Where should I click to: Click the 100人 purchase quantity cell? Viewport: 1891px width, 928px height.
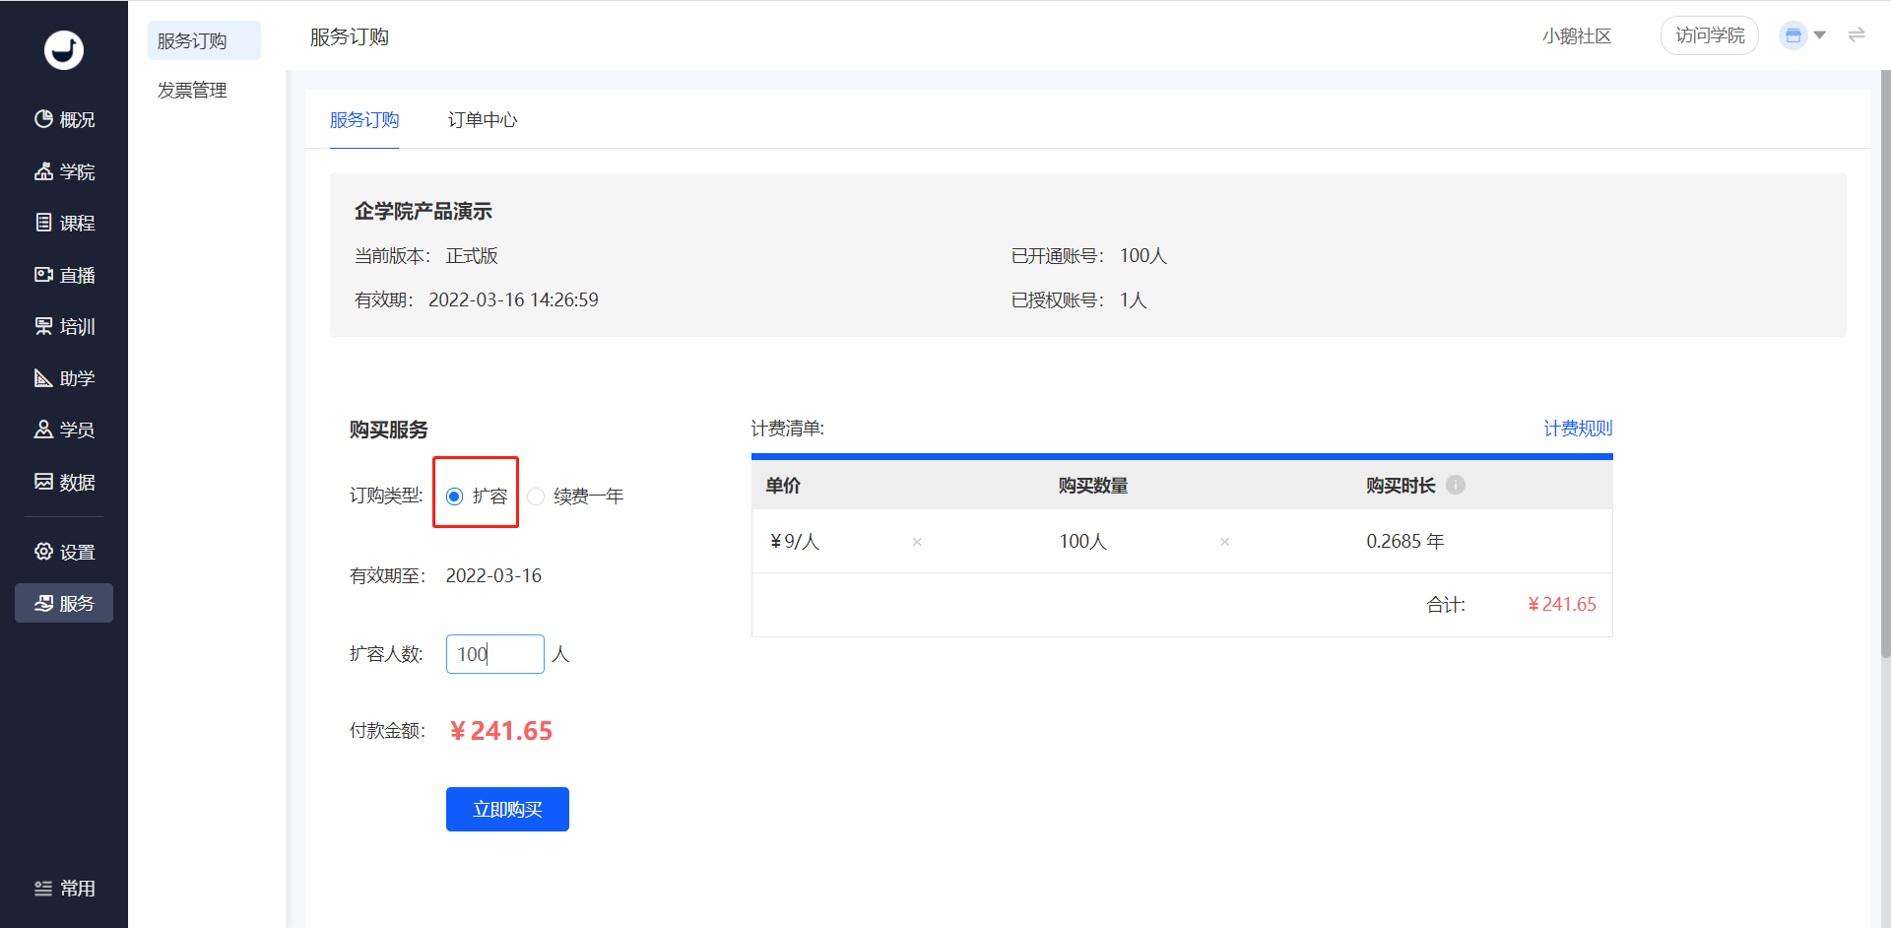1082,542
